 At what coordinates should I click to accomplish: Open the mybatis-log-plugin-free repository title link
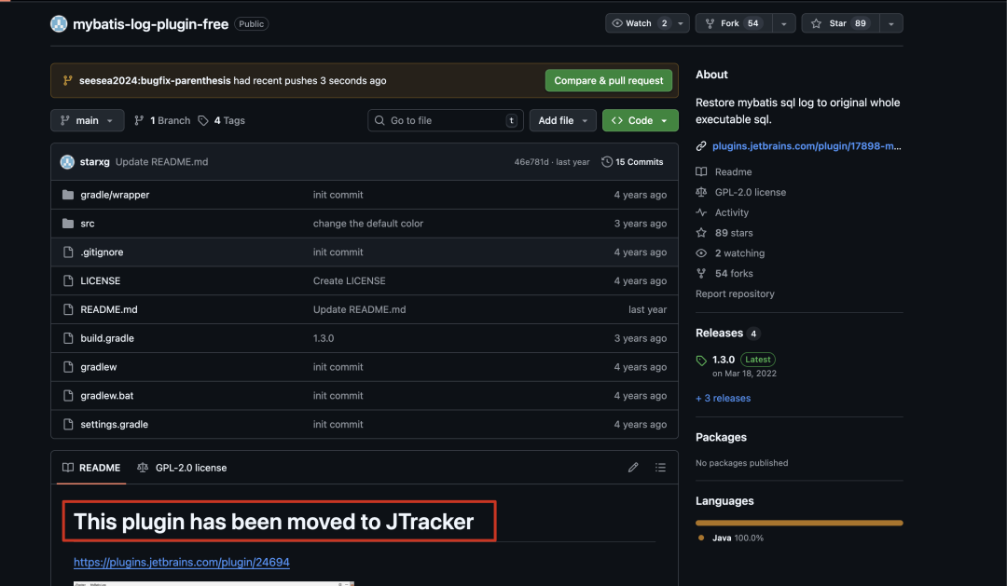[150, 23]
